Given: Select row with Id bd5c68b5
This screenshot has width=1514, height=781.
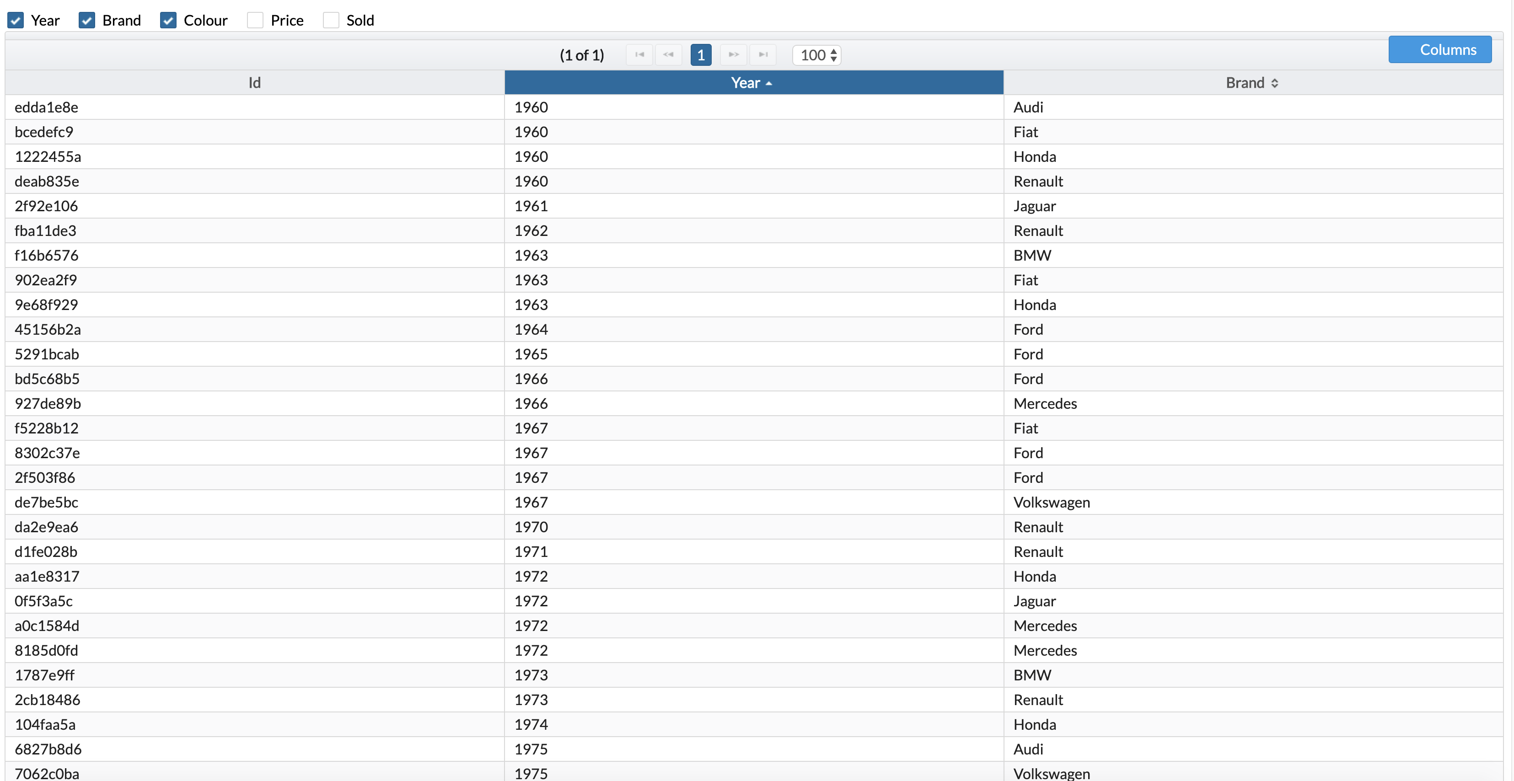Looking at the screenshot, I should (754, 379).
